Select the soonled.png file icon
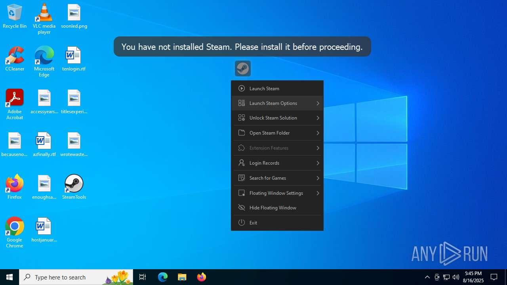Viewport: 507px width, 285px height. click(x=74, y=17)
